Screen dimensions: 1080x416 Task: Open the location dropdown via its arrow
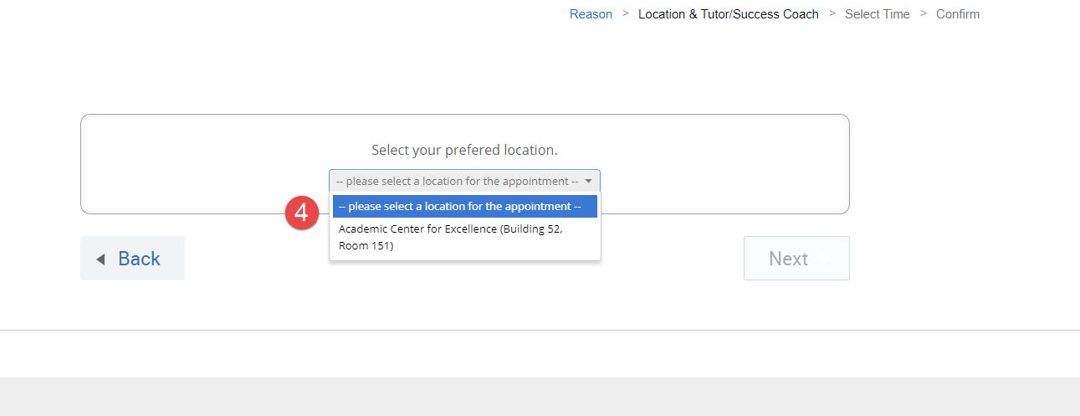(589, 181)
